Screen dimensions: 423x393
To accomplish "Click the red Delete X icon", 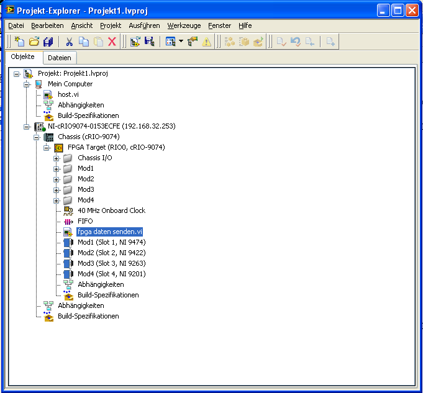I will [112, 42].
